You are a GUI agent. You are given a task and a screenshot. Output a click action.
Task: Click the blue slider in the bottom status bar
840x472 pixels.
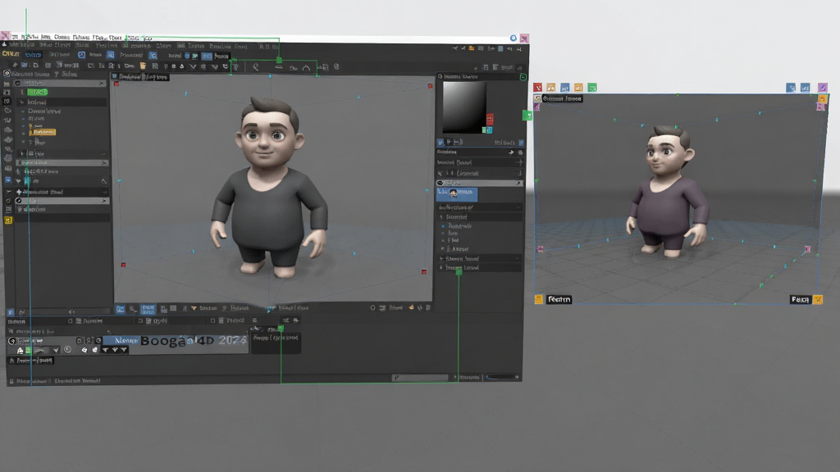click(x=502, y=377)
